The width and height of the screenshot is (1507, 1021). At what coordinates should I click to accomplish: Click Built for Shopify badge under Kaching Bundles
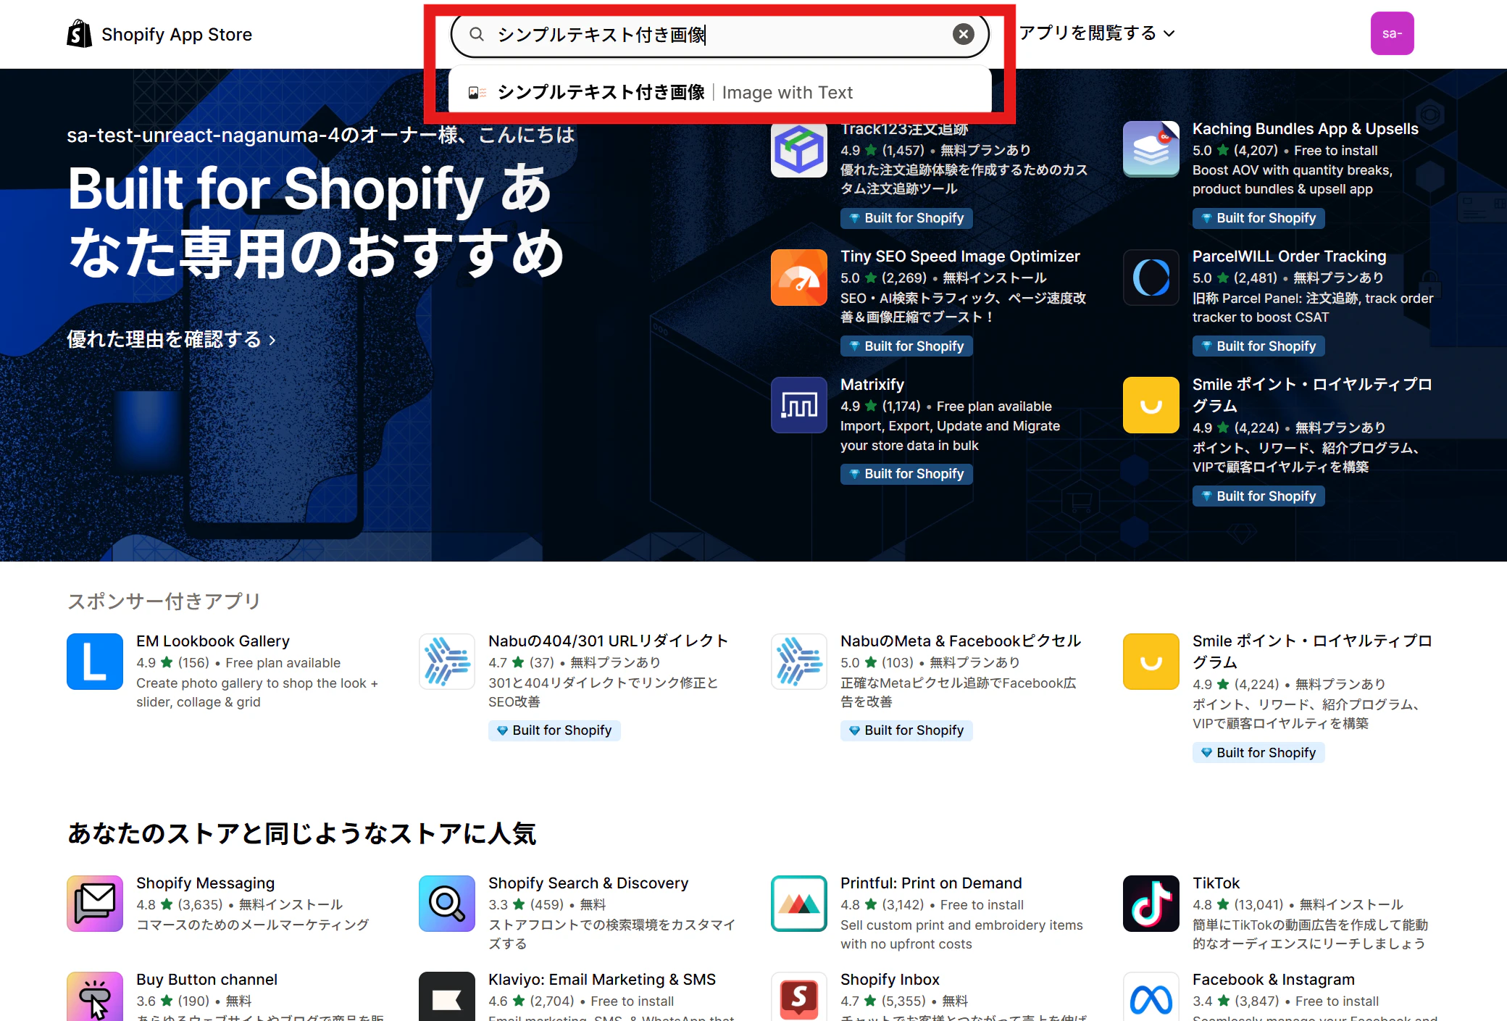(1258, 218)
